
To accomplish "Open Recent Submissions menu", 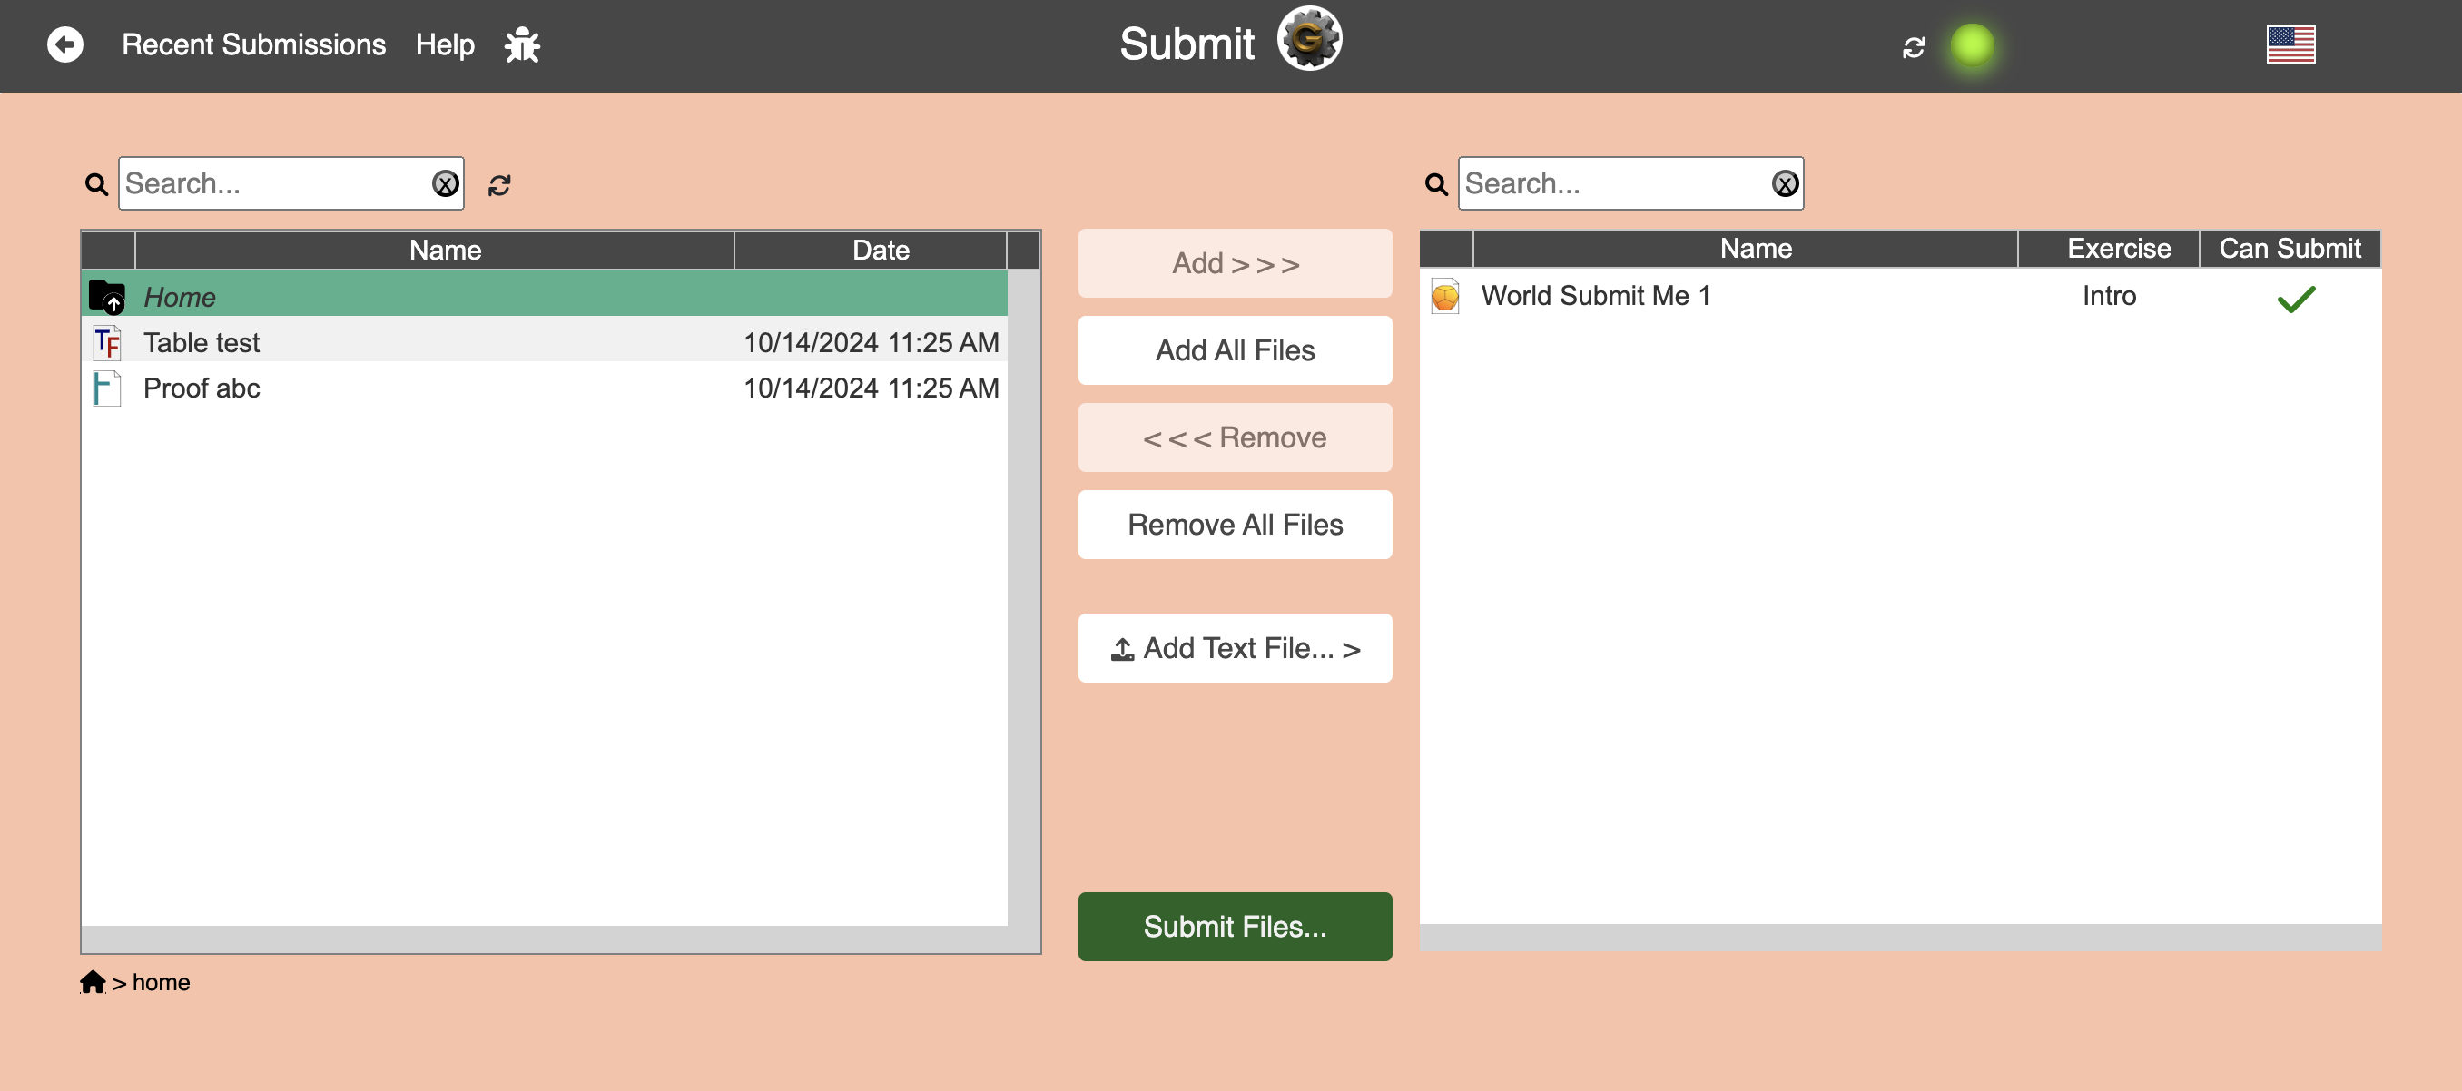I will [253, 44].
